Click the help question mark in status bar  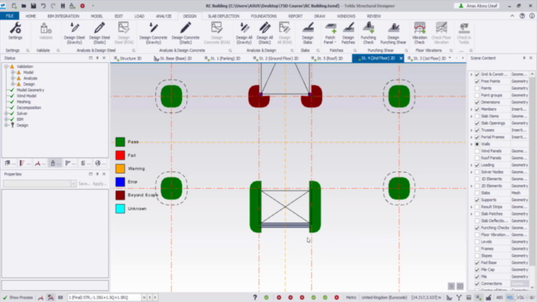click(x=255, y=298)
